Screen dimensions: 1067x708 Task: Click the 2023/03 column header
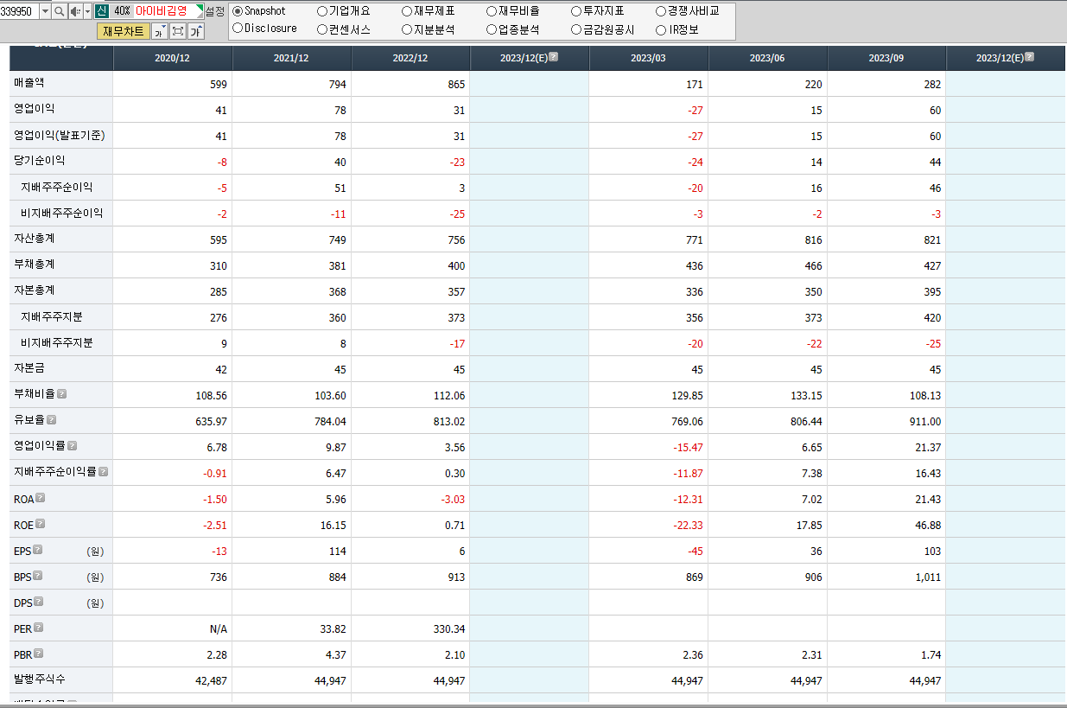(648, 58)
